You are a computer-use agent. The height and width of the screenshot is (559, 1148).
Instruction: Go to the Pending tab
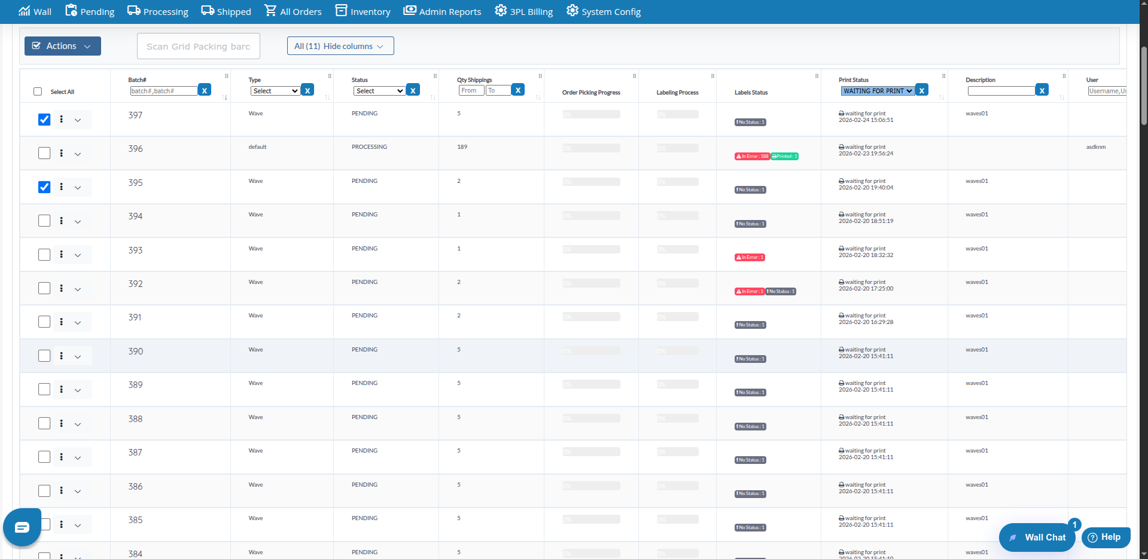(x=90, y=11)
